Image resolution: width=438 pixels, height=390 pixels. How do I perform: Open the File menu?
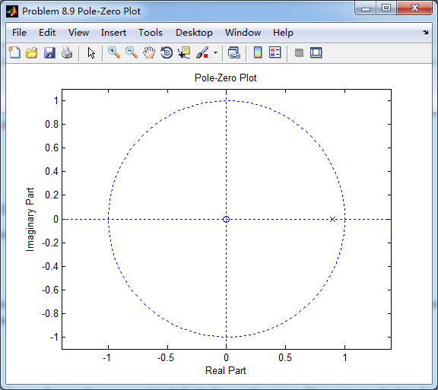tap(19, 33)
